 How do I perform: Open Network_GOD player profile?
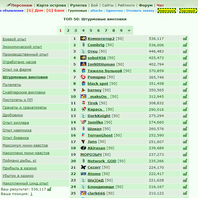[102, 161]
